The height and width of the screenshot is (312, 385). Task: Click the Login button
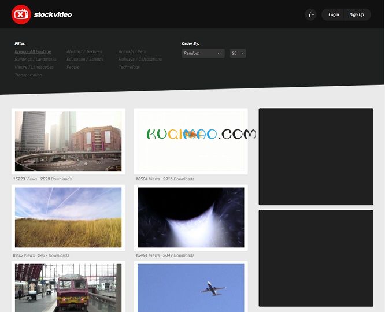coord(334,14)
